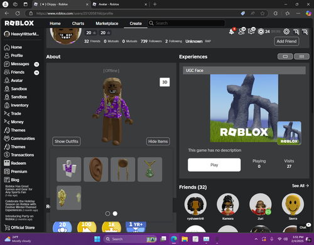Open the 739 Followers link
The height and width of the screenshot is (245, 314).
click(x=151, y=41)
